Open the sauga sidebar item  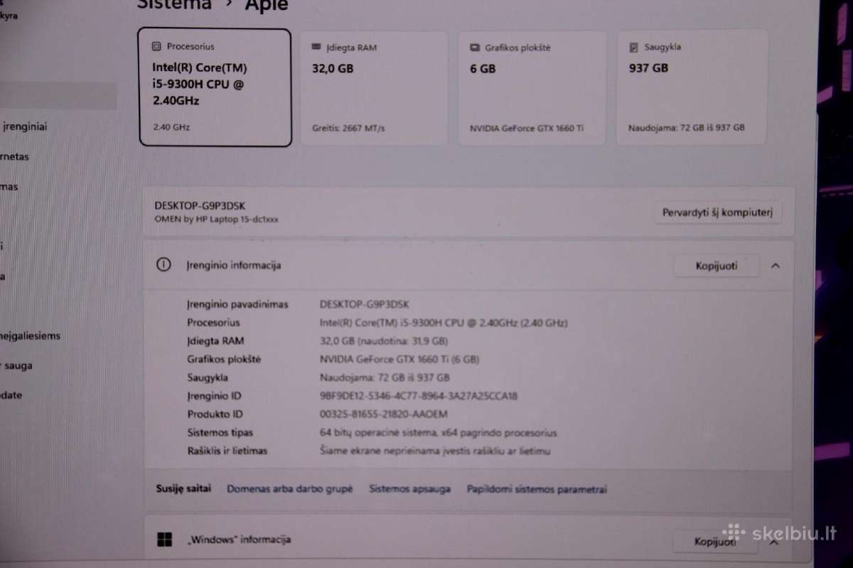[x=17, y=366]
